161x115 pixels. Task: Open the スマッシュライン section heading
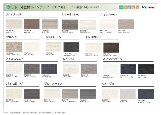click(112, 59)
